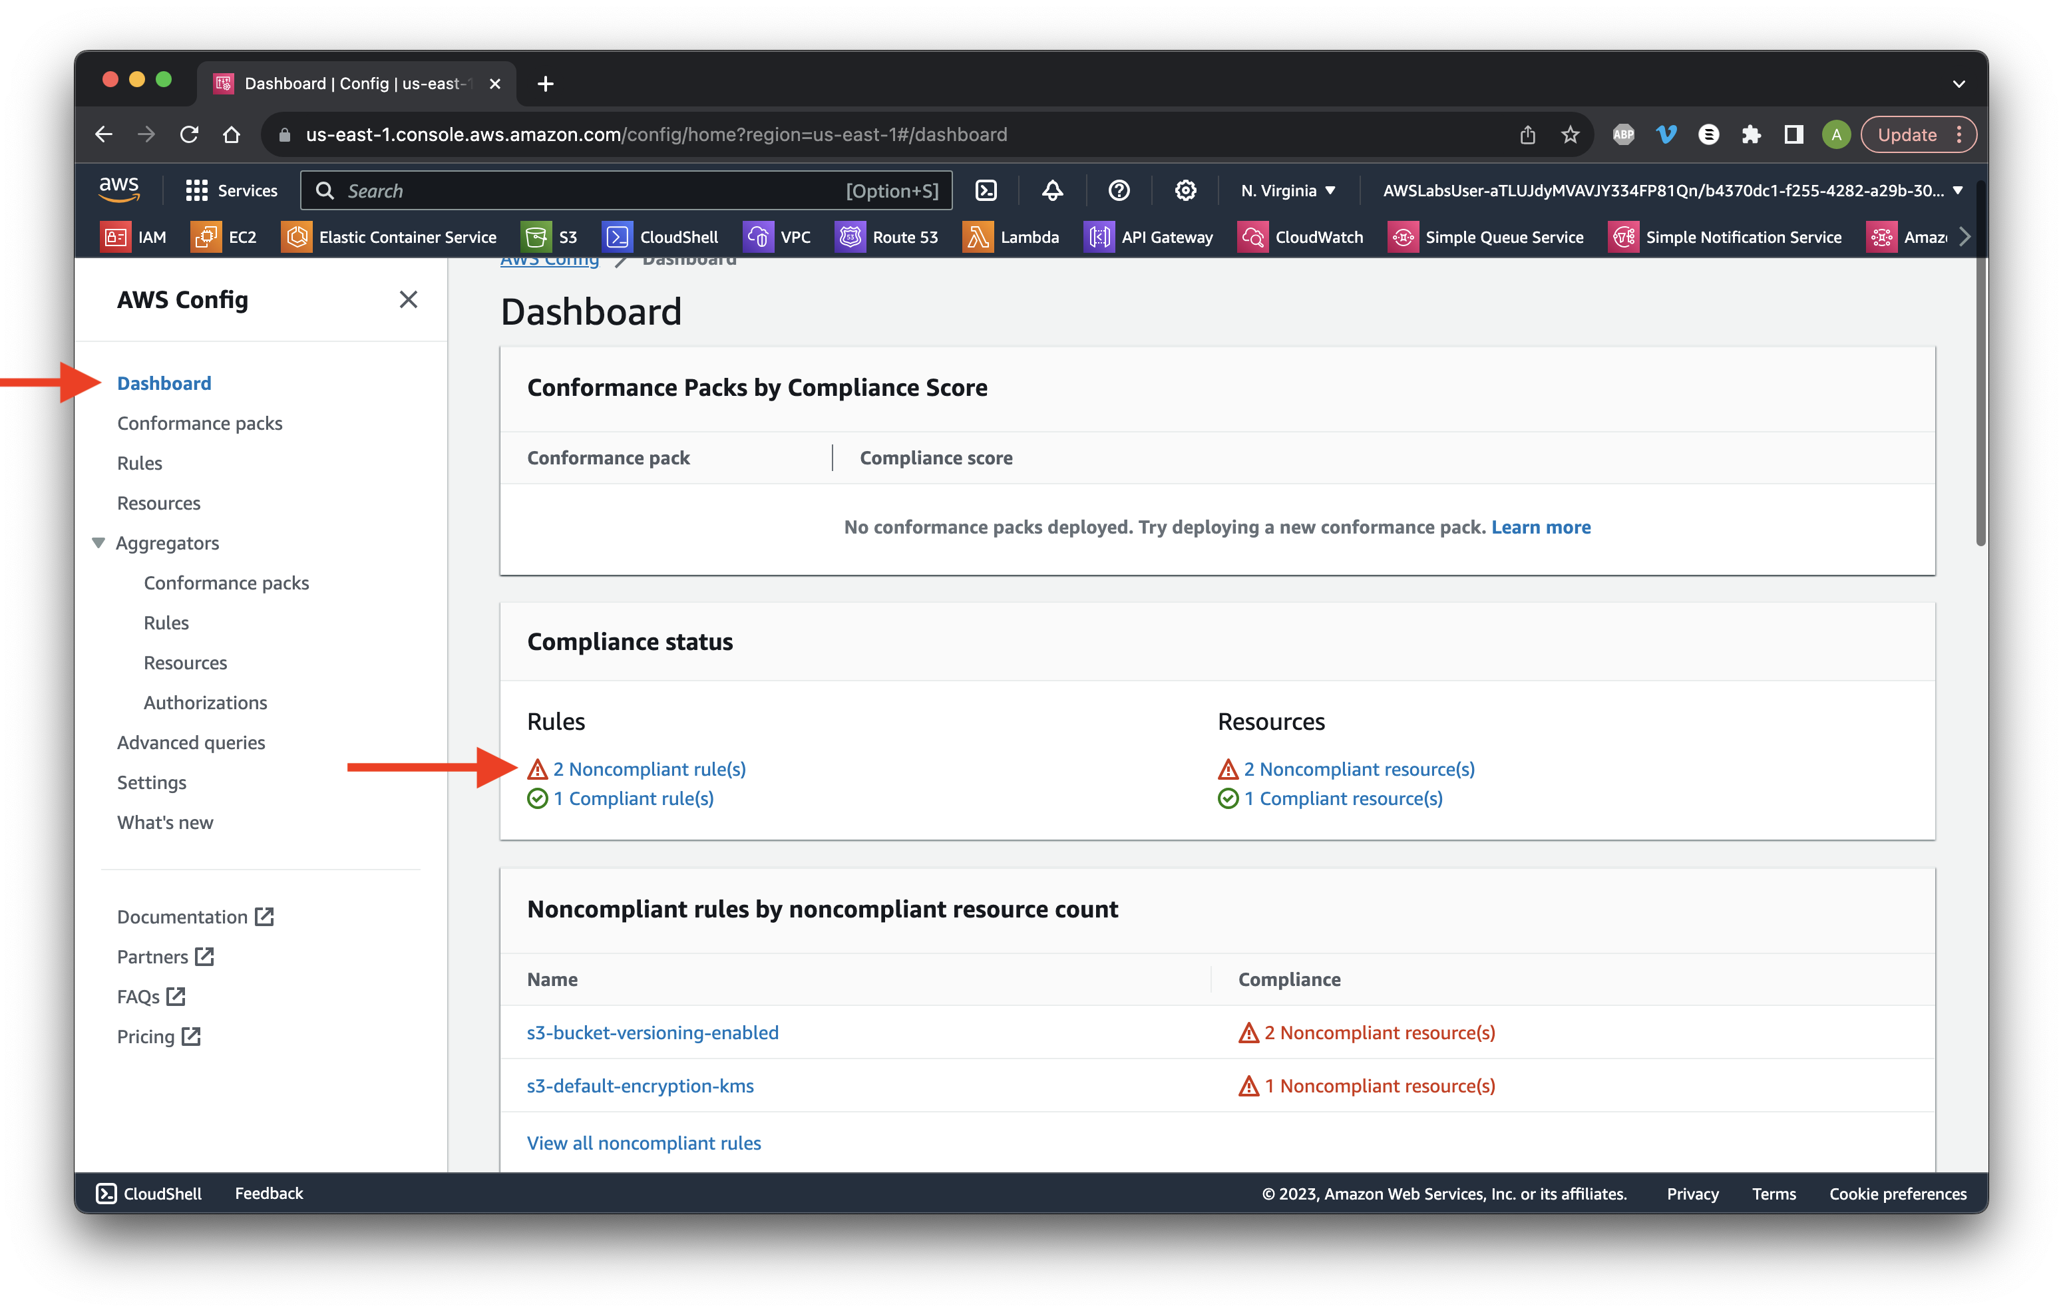Image resolution: width=2063 pixels, height=1312 pixels.
Task: Open the Documentation external link
Action: pos(196,916)
